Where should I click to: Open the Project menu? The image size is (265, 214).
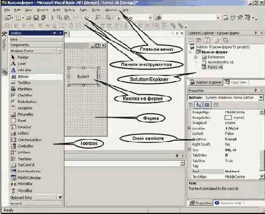42,10
